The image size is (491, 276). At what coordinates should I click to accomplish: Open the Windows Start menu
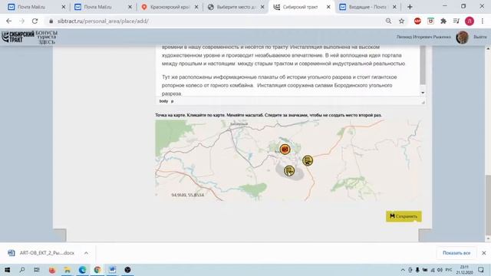(7, 270)
